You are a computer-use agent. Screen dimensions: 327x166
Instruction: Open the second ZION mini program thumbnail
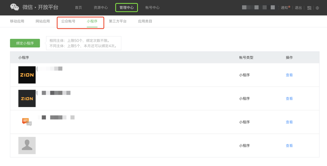(x=27, y=98)
